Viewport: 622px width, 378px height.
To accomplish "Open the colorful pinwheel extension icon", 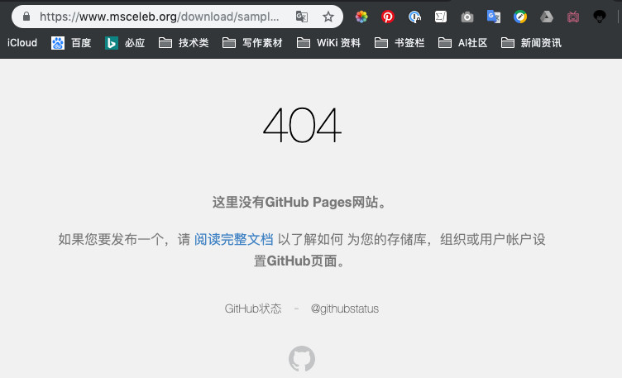I will (361, 17).
